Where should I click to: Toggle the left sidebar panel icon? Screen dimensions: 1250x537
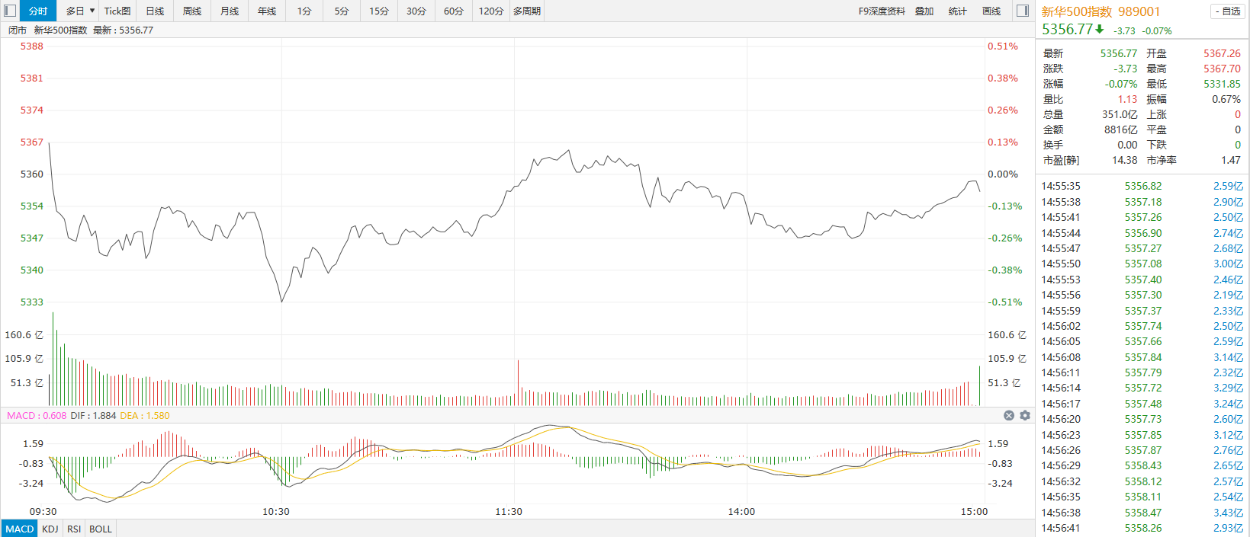click(x=9, y=11)
